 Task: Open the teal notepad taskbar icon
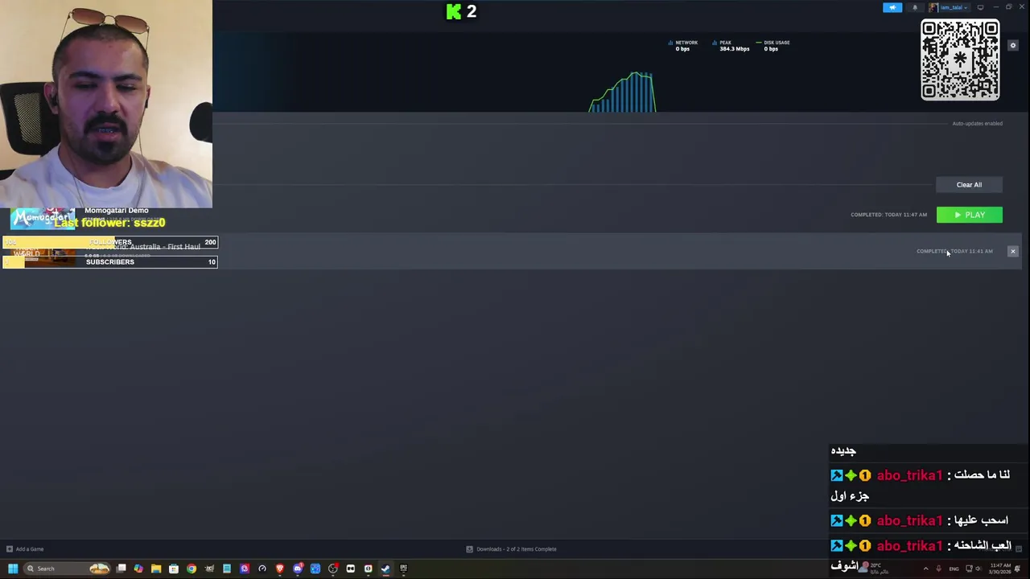click(227, 569)
